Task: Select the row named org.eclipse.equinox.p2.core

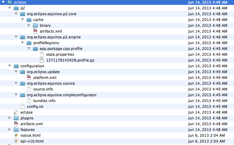Action: [x=117, y=14]
